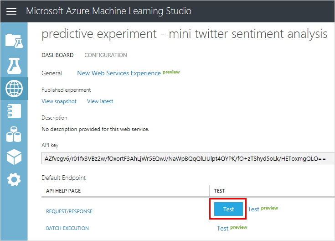Viewport: 335px width, 241px height.
Task: Open Trained Models cube icon
Action: click(x=14, y=157)
